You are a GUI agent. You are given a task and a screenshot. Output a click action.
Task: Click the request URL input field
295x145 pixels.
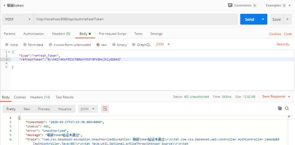(x=136, y=19)
